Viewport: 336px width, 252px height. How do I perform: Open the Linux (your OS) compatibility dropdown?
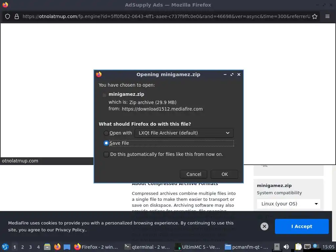coord(288,204)
